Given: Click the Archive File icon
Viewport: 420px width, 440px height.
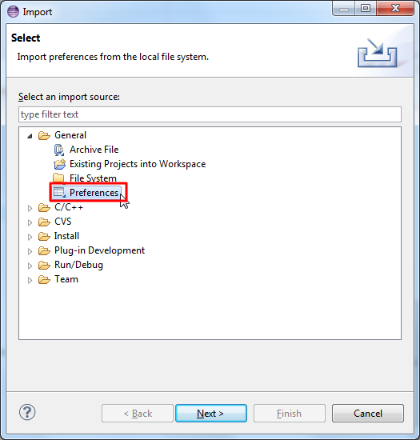Looking at the screenshot, I should click(x=59, y=150).
